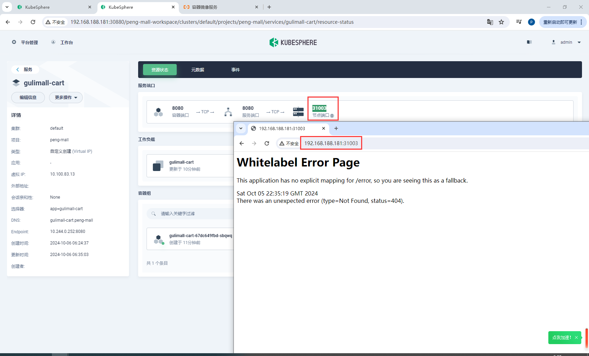Image resolution: width=589 pixels, height=356 pixels.
Task: Open a new tab in the main browser
Action: pos(269,7)
